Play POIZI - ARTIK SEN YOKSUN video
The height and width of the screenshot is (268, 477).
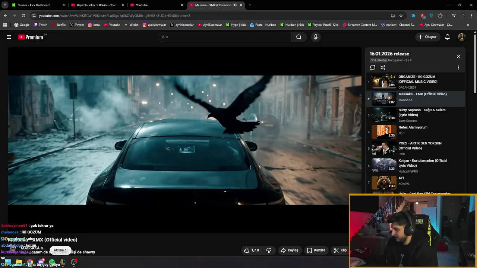[x=416, y=148]
